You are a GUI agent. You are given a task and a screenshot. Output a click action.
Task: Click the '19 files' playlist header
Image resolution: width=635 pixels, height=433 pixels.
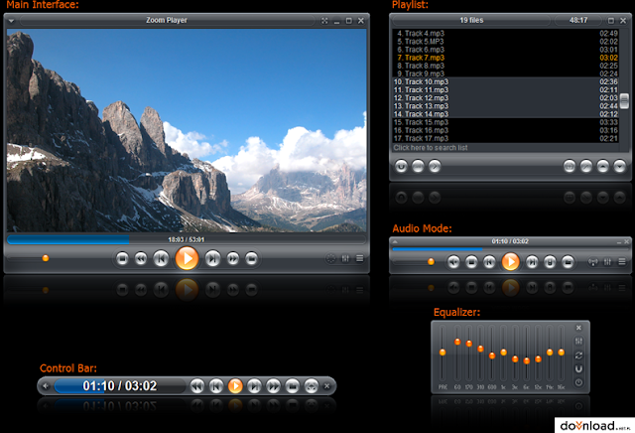pyautogui.click(x=471, y=20)
